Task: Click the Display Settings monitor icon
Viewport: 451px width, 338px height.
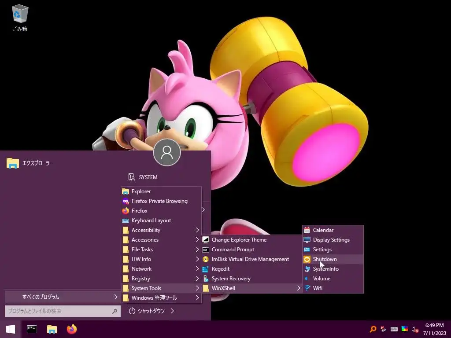Action: 307,240
